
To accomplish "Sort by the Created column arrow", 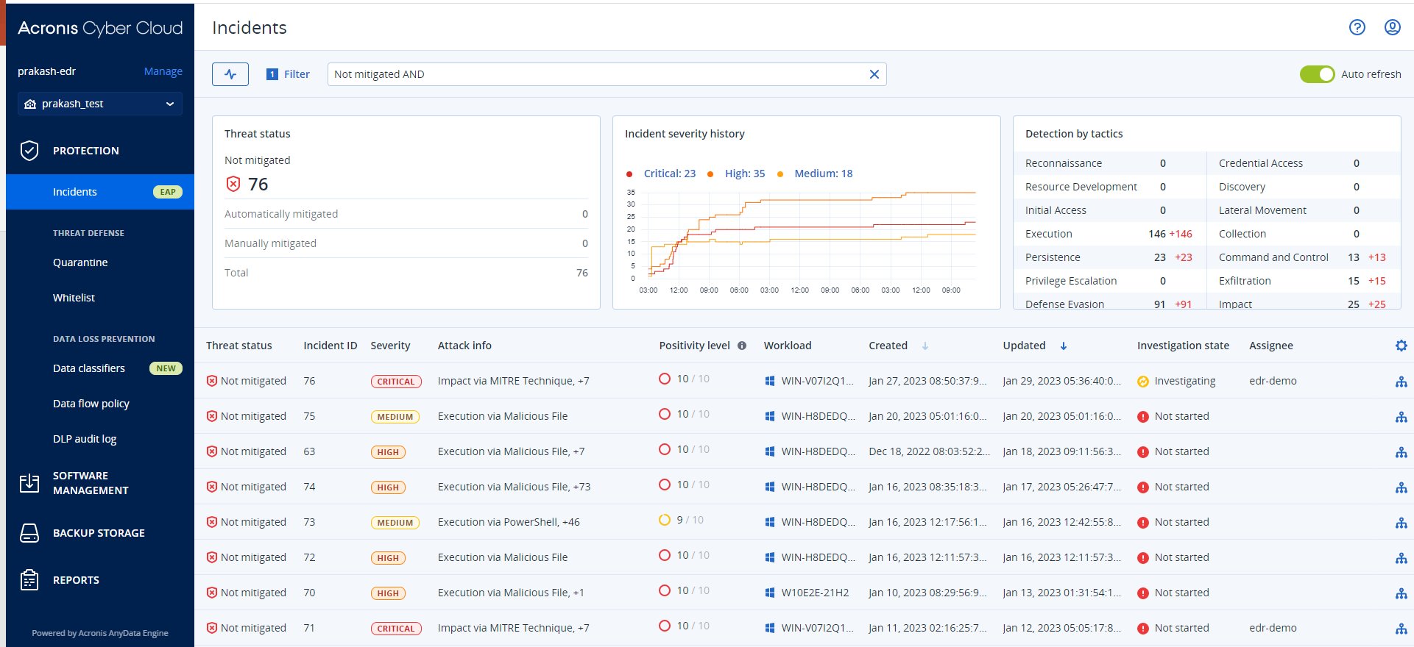I will (x=925, y=346).
